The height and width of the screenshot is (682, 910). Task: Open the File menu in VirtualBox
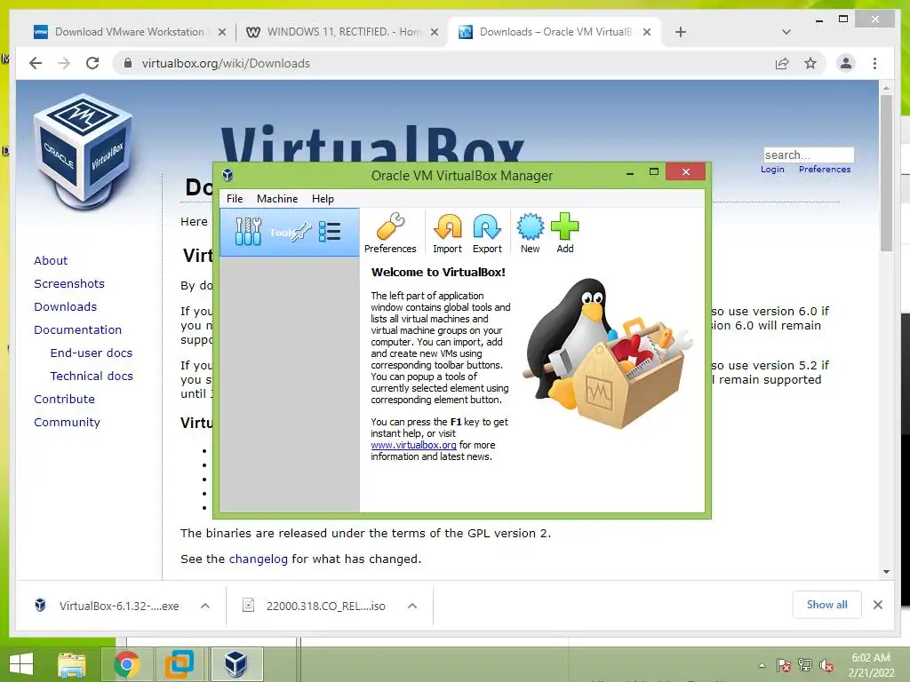(x=235, y=198)
